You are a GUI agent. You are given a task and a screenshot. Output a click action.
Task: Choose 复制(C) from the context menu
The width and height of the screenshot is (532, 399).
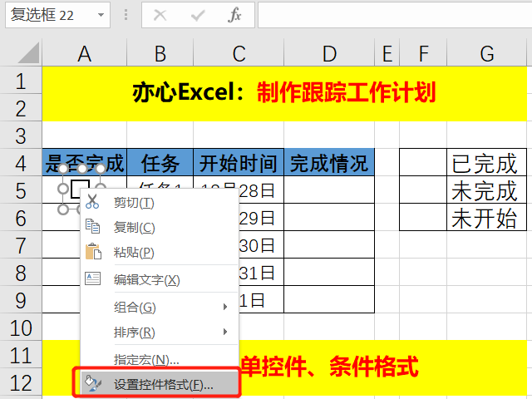pyautogui.click(x=160, y=227)
